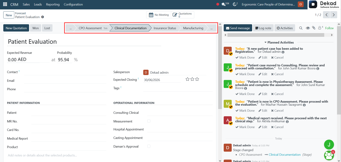Viewport: 341px width, 162px height.
Task: Open info icon next to Mazhar Hussain Tazagrami
Action: (x=304, y=105)
